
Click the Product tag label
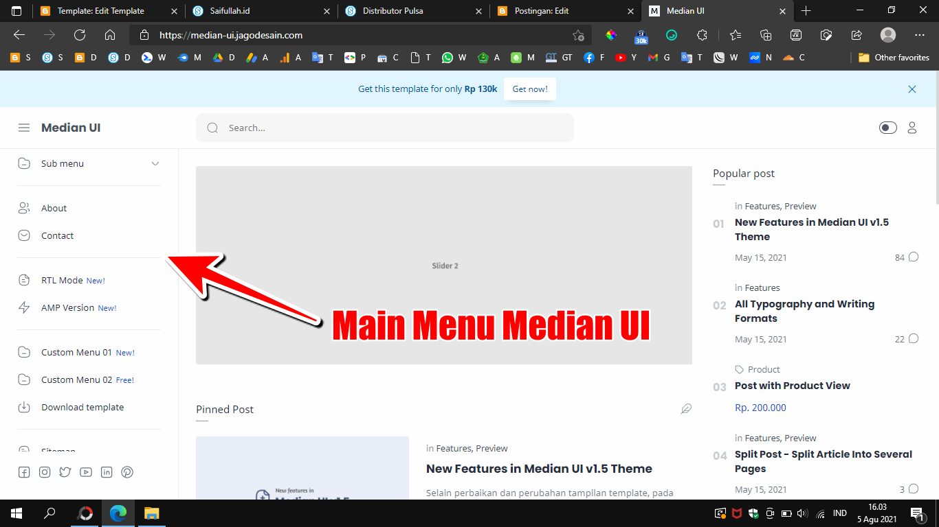tap(764, 369)
